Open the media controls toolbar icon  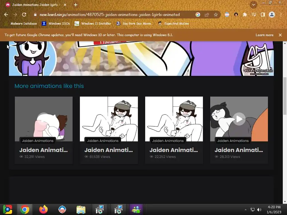tap(254, 15)
